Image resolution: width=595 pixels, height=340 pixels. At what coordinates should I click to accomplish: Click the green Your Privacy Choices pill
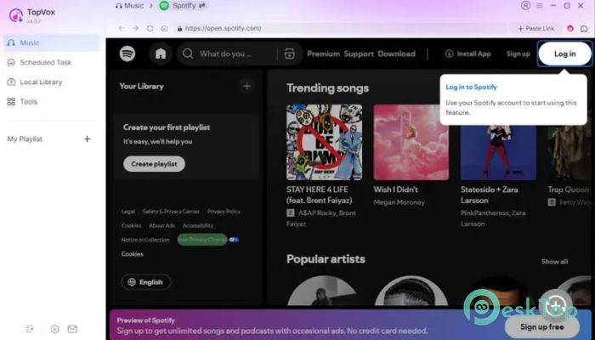(x=202, y=240)
